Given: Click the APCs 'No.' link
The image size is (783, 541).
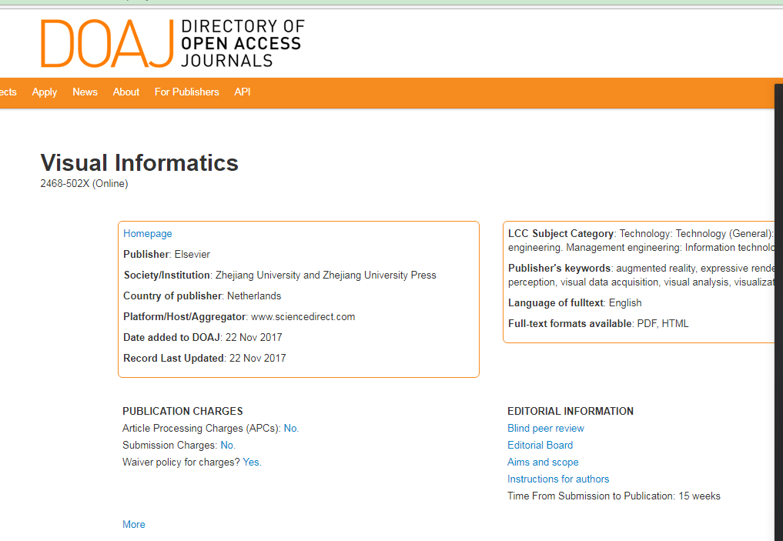Looking at the screenshot, I should (291, 428).
